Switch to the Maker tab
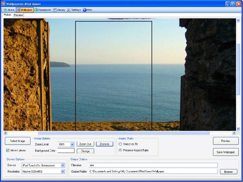Screen dimensions: 243x182 click(x=7, y=15)
